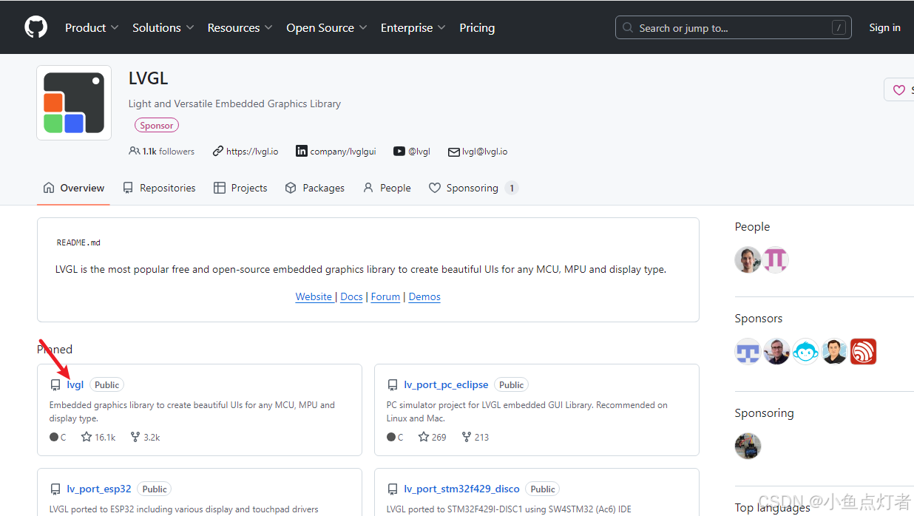The image size is (914, 516).
Task: Click the Sign in link
Action: (884, 27)
